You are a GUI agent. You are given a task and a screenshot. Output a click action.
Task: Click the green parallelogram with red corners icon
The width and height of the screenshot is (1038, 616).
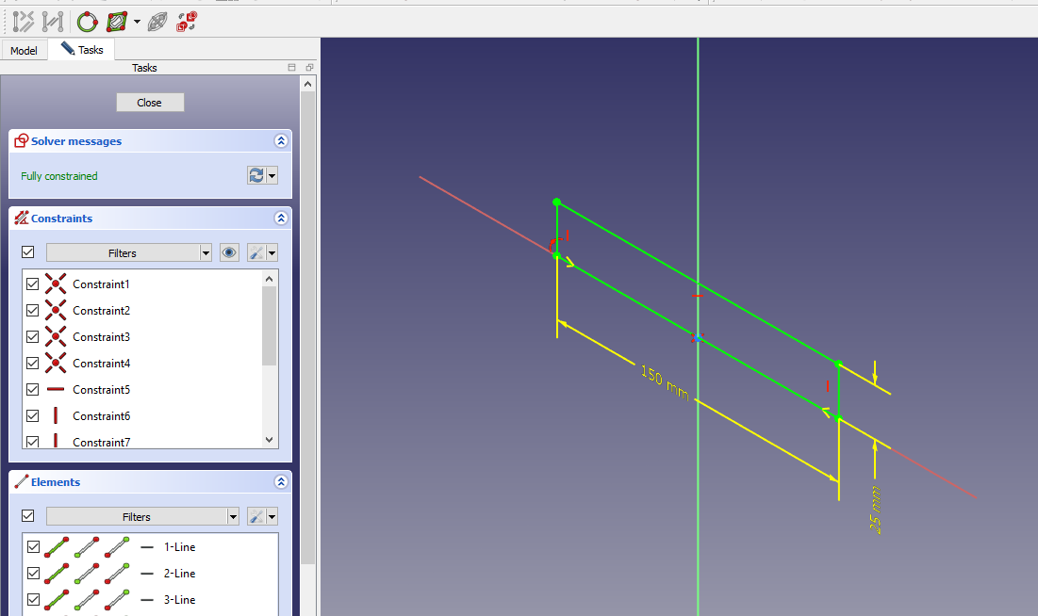tap(117, 22)
